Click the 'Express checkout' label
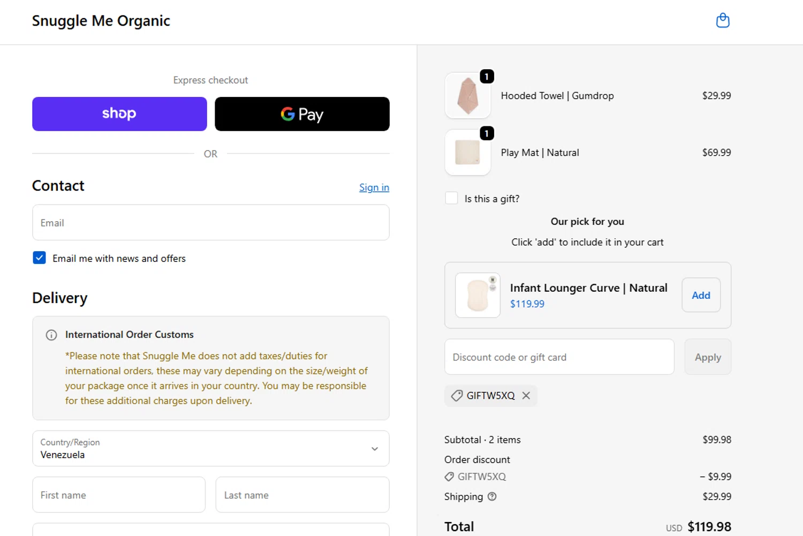The width and height of the screenshot is (803, 536). pos(210,80)
